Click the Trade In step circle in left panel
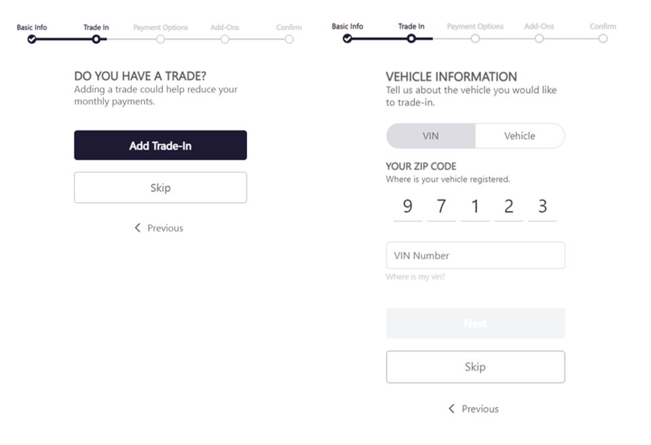 coord(96,39)
